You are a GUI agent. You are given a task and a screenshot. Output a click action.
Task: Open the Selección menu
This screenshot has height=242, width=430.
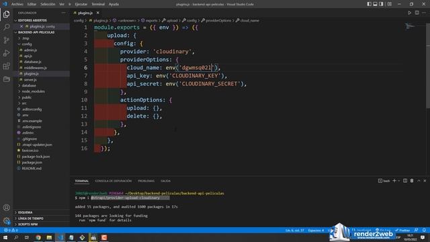(48, 4)
